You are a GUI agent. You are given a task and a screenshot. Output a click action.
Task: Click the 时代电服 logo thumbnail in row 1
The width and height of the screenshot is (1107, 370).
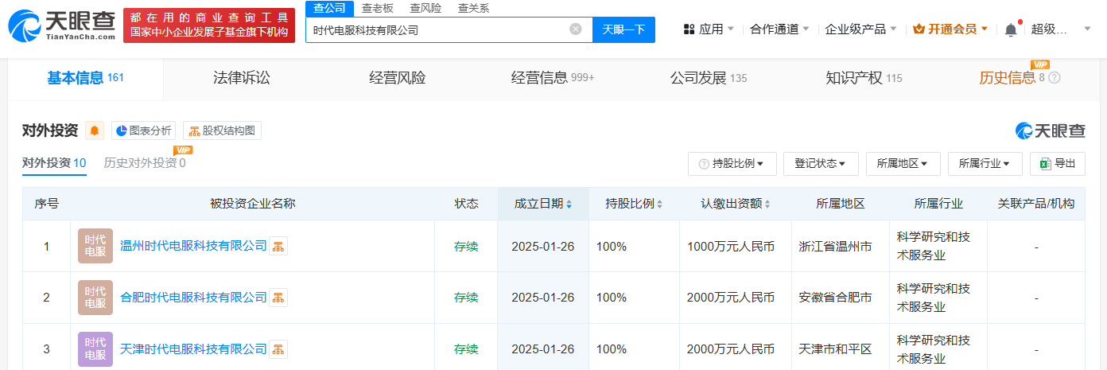click(95, 246)
